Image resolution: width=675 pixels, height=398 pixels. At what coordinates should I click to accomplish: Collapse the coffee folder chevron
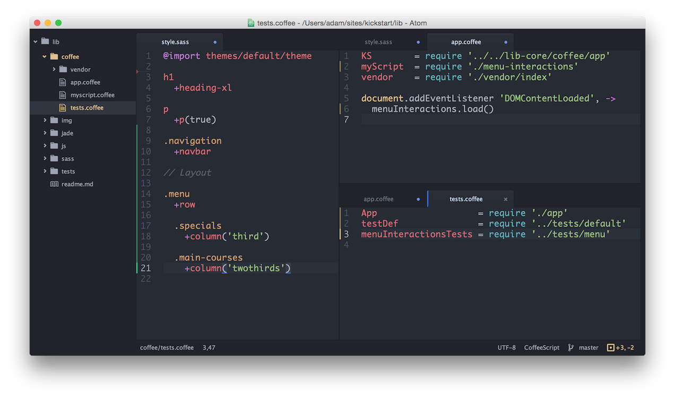[x=45, y=57]
